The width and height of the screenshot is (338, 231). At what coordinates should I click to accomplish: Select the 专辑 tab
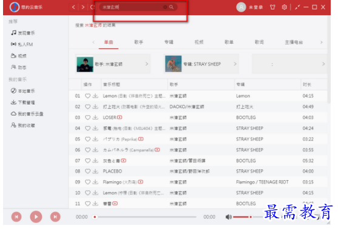pos(169,42)
